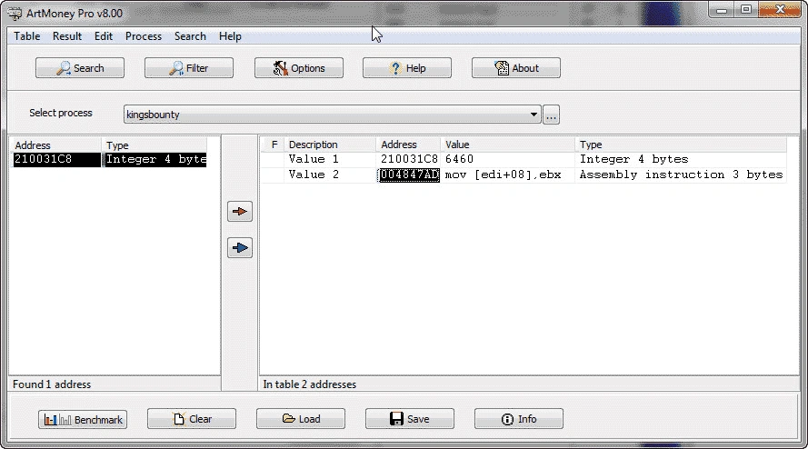Load a saved table file
Viewport: 808px width, 449px height.
[x=301, y=419]
